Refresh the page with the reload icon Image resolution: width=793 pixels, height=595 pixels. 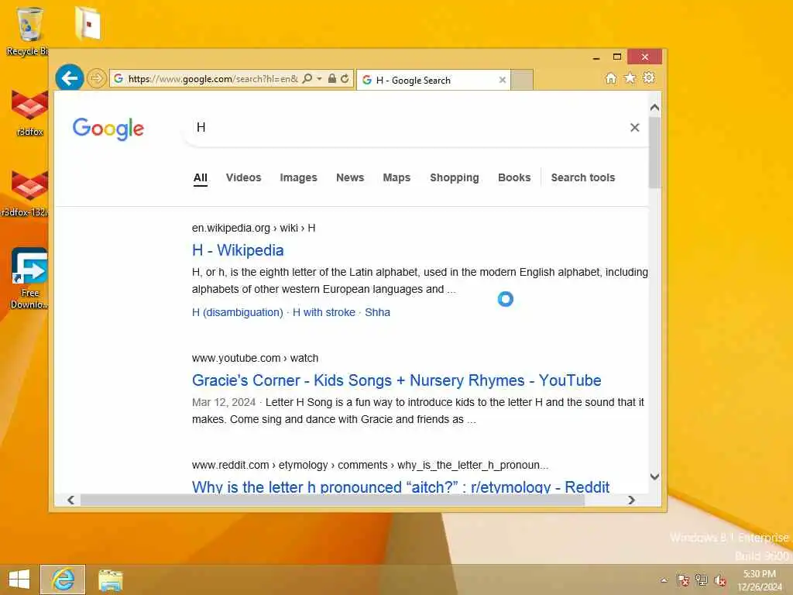pyautogui.click(x=345, y=78)
